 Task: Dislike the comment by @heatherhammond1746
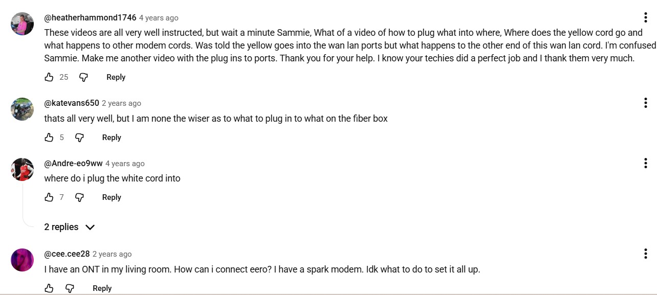[x=83, y=77]
